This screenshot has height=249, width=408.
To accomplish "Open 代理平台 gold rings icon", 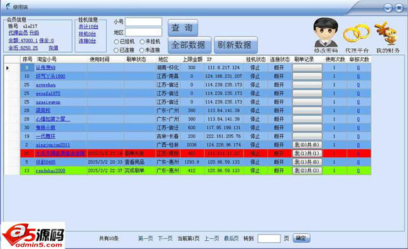I will tap(357, 34).
